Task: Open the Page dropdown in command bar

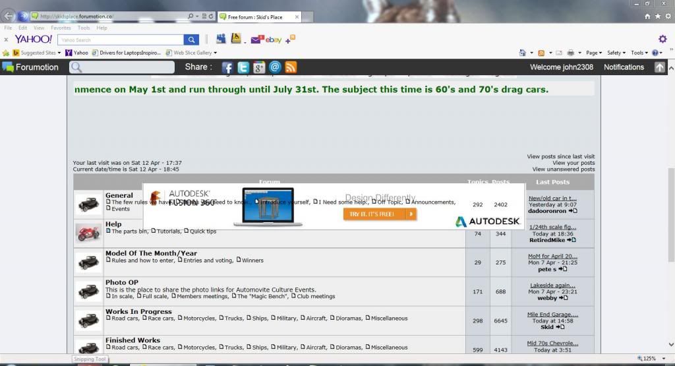Action: click(594, 53)
